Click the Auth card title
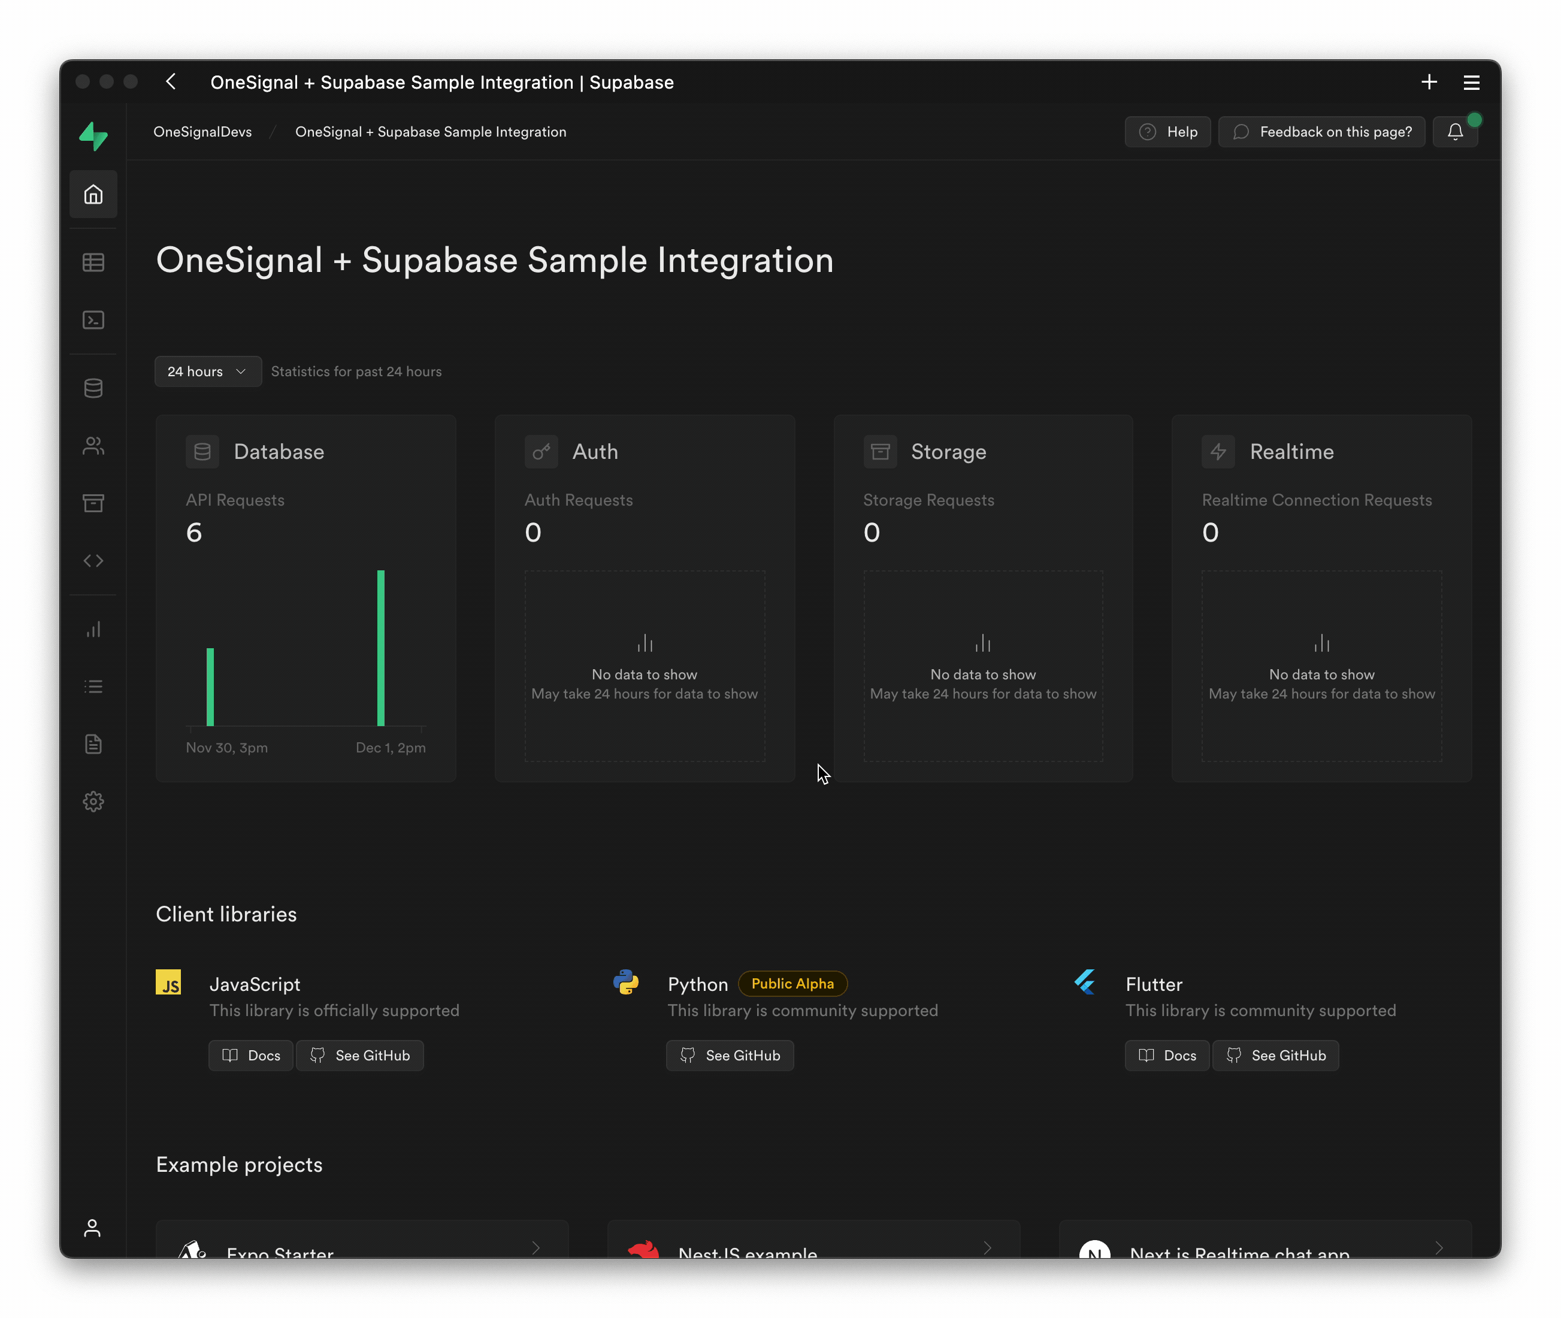The height and width of the screenshot is (1318, 1561). [x=595, y=452]
